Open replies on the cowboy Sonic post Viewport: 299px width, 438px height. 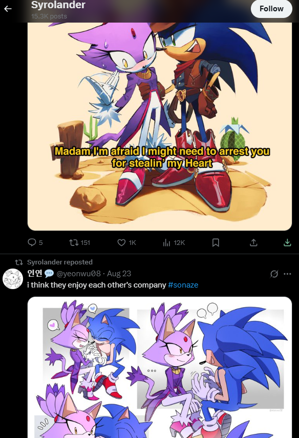click(x=35, y=242)
